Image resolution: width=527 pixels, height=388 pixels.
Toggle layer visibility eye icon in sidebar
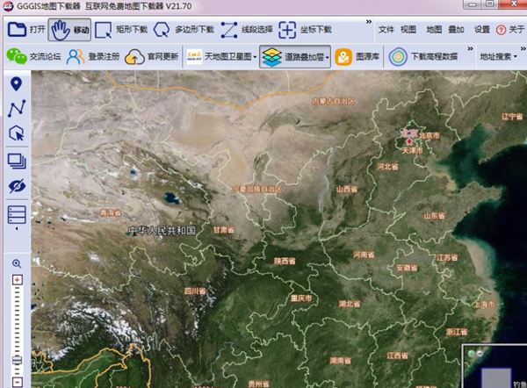[x=16, y=186]
